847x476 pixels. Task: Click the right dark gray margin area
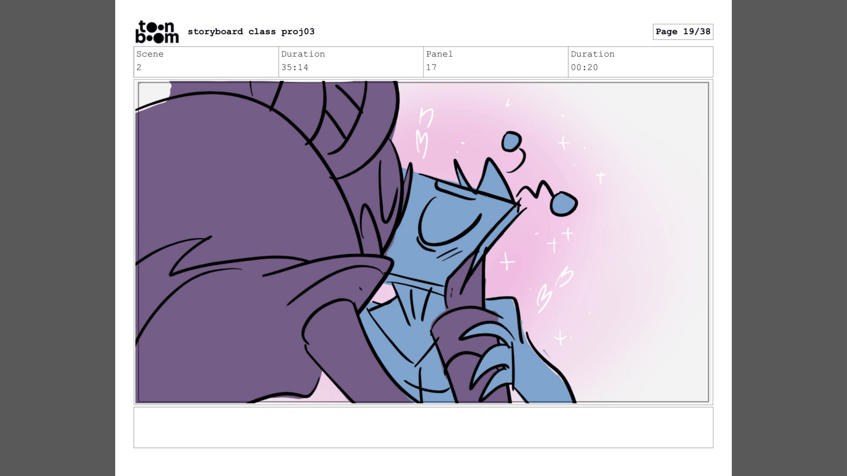789,237
